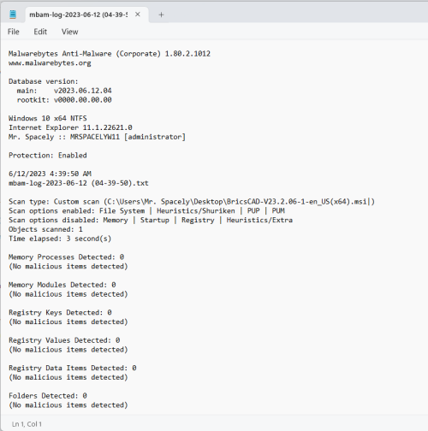Image resolution: width=428 pixels, height=431 pixels.
Task: Click the 6/12/2023 4:39:50 AM line
Action: click(50, 174)
